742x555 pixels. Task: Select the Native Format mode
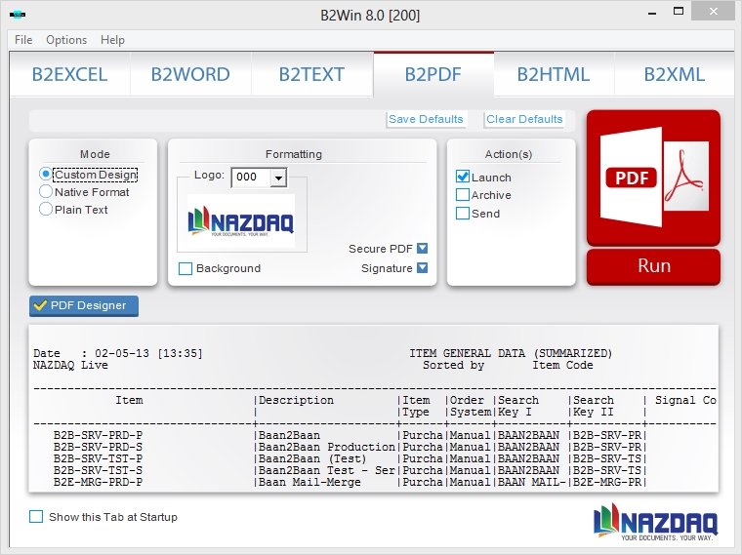(x=46, y=192)
